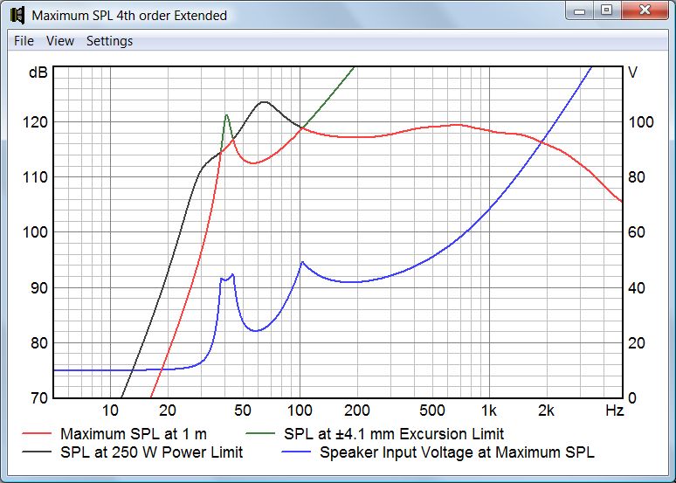Open the View menu
This screenshot has height=483, width=676.
(60, 41)
